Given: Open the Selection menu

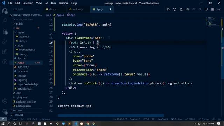Looking at the screenshot, I should 28,3.
